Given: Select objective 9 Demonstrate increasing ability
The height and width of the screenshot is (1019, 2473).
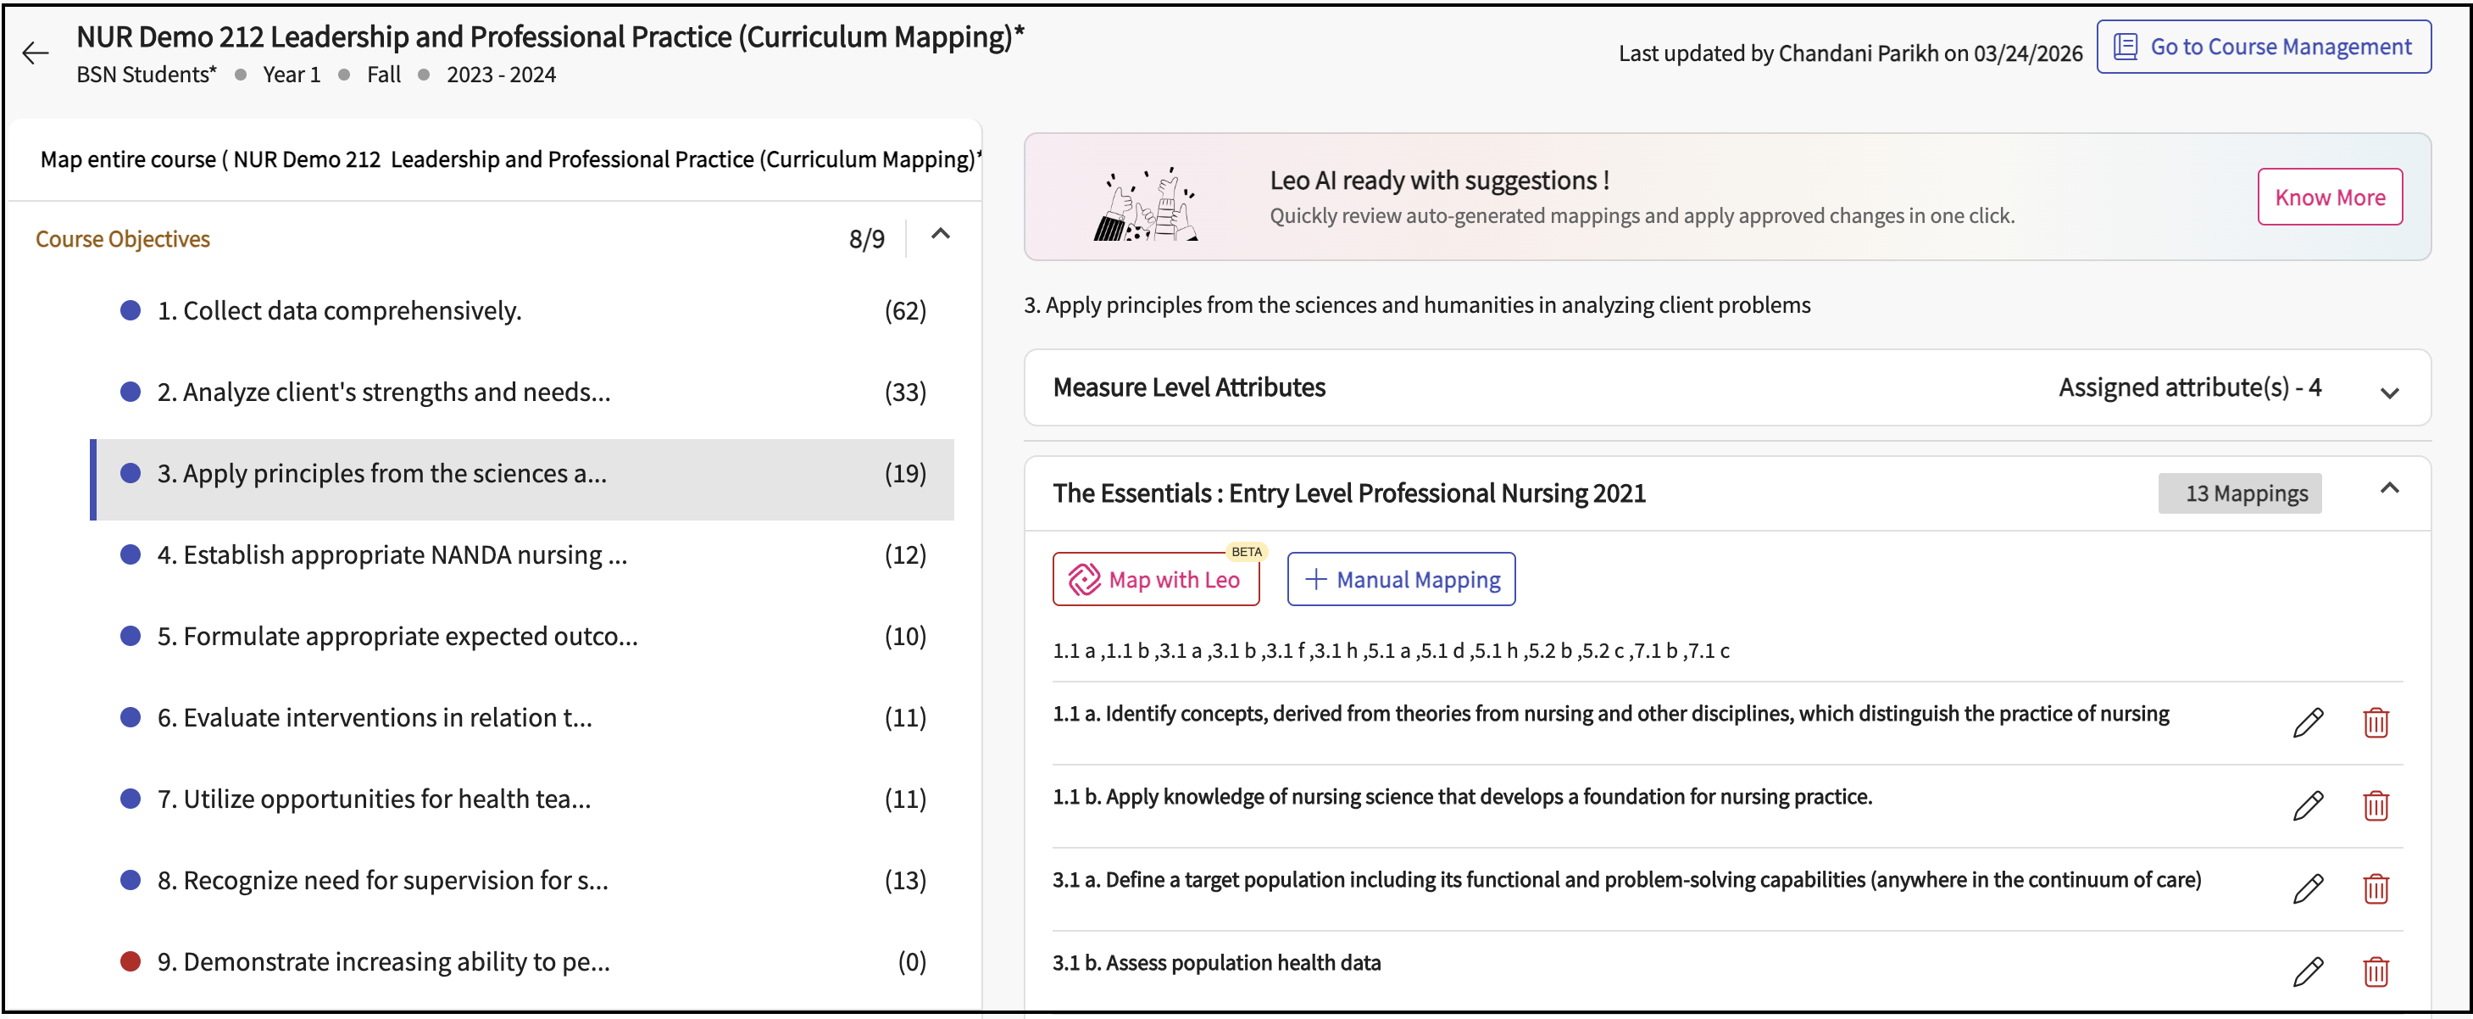Looking at the screenshot, I should click(383, 961).
